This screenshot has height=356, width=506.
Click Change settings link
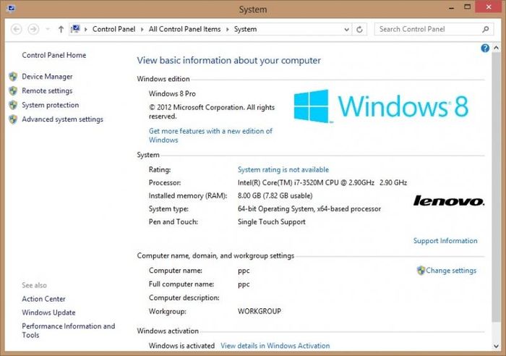451,271
